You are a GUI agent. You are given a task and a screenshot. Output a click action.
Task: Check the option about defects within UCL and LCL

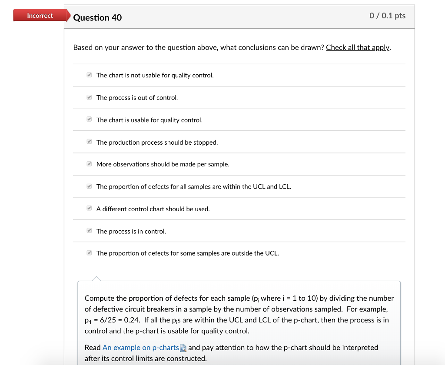coord(89,186)
